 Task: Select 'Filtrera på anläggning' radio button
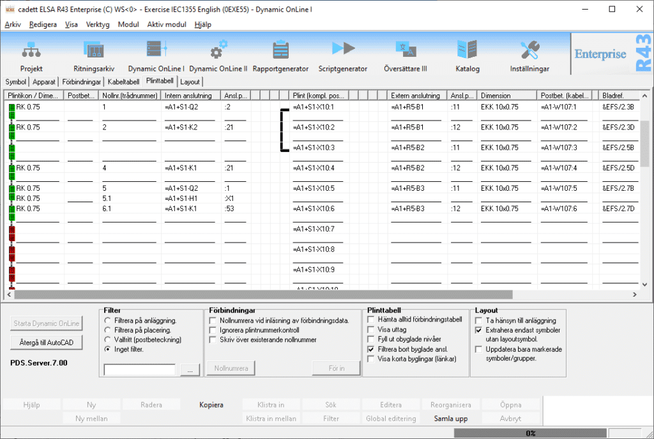click(x=108, y=320)
